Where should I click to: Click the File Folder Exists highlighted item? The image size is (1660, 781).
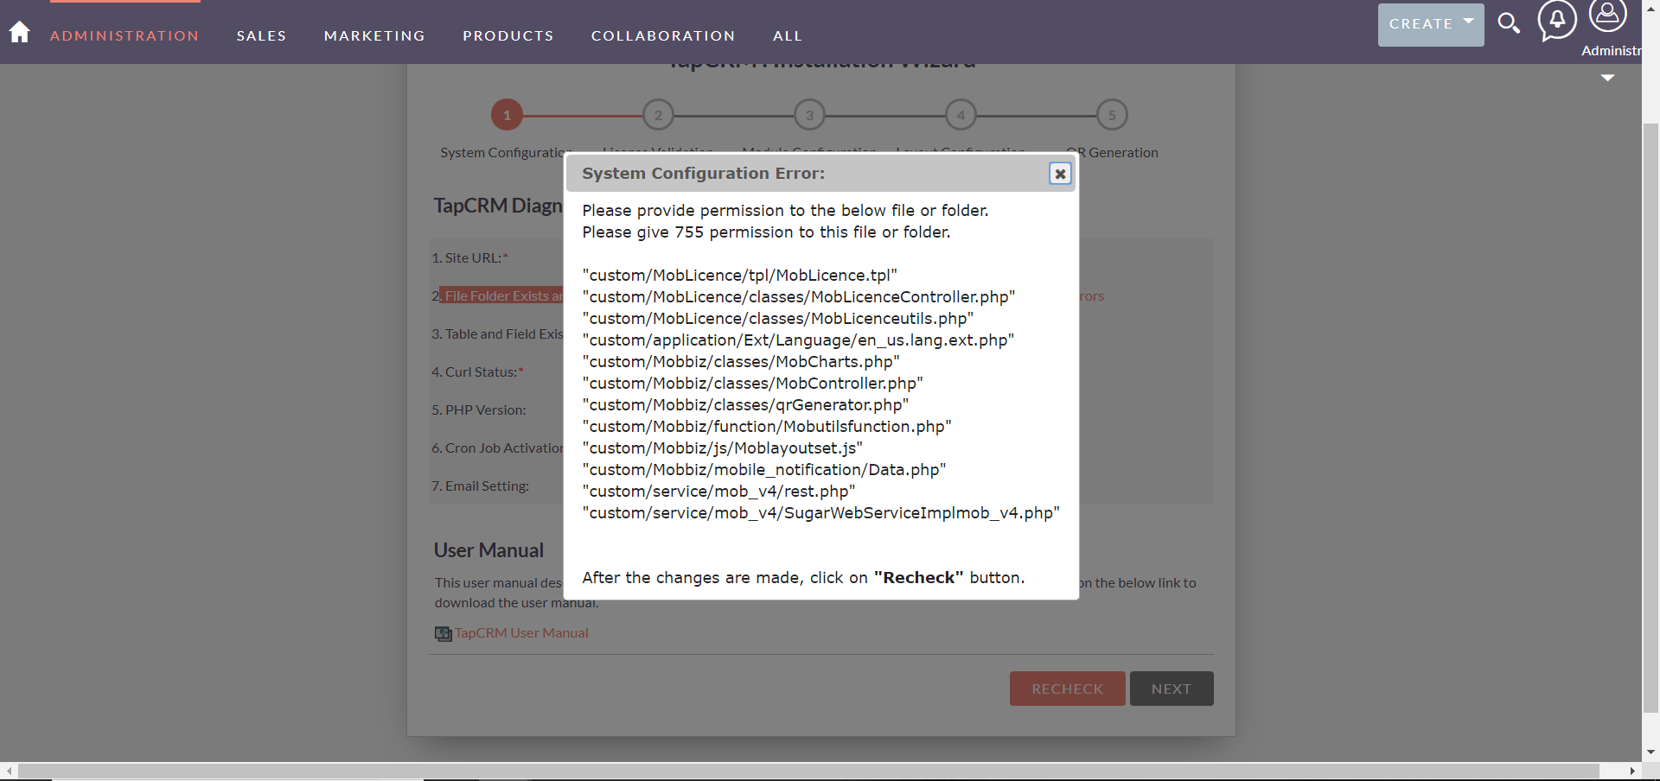(501, 295)
